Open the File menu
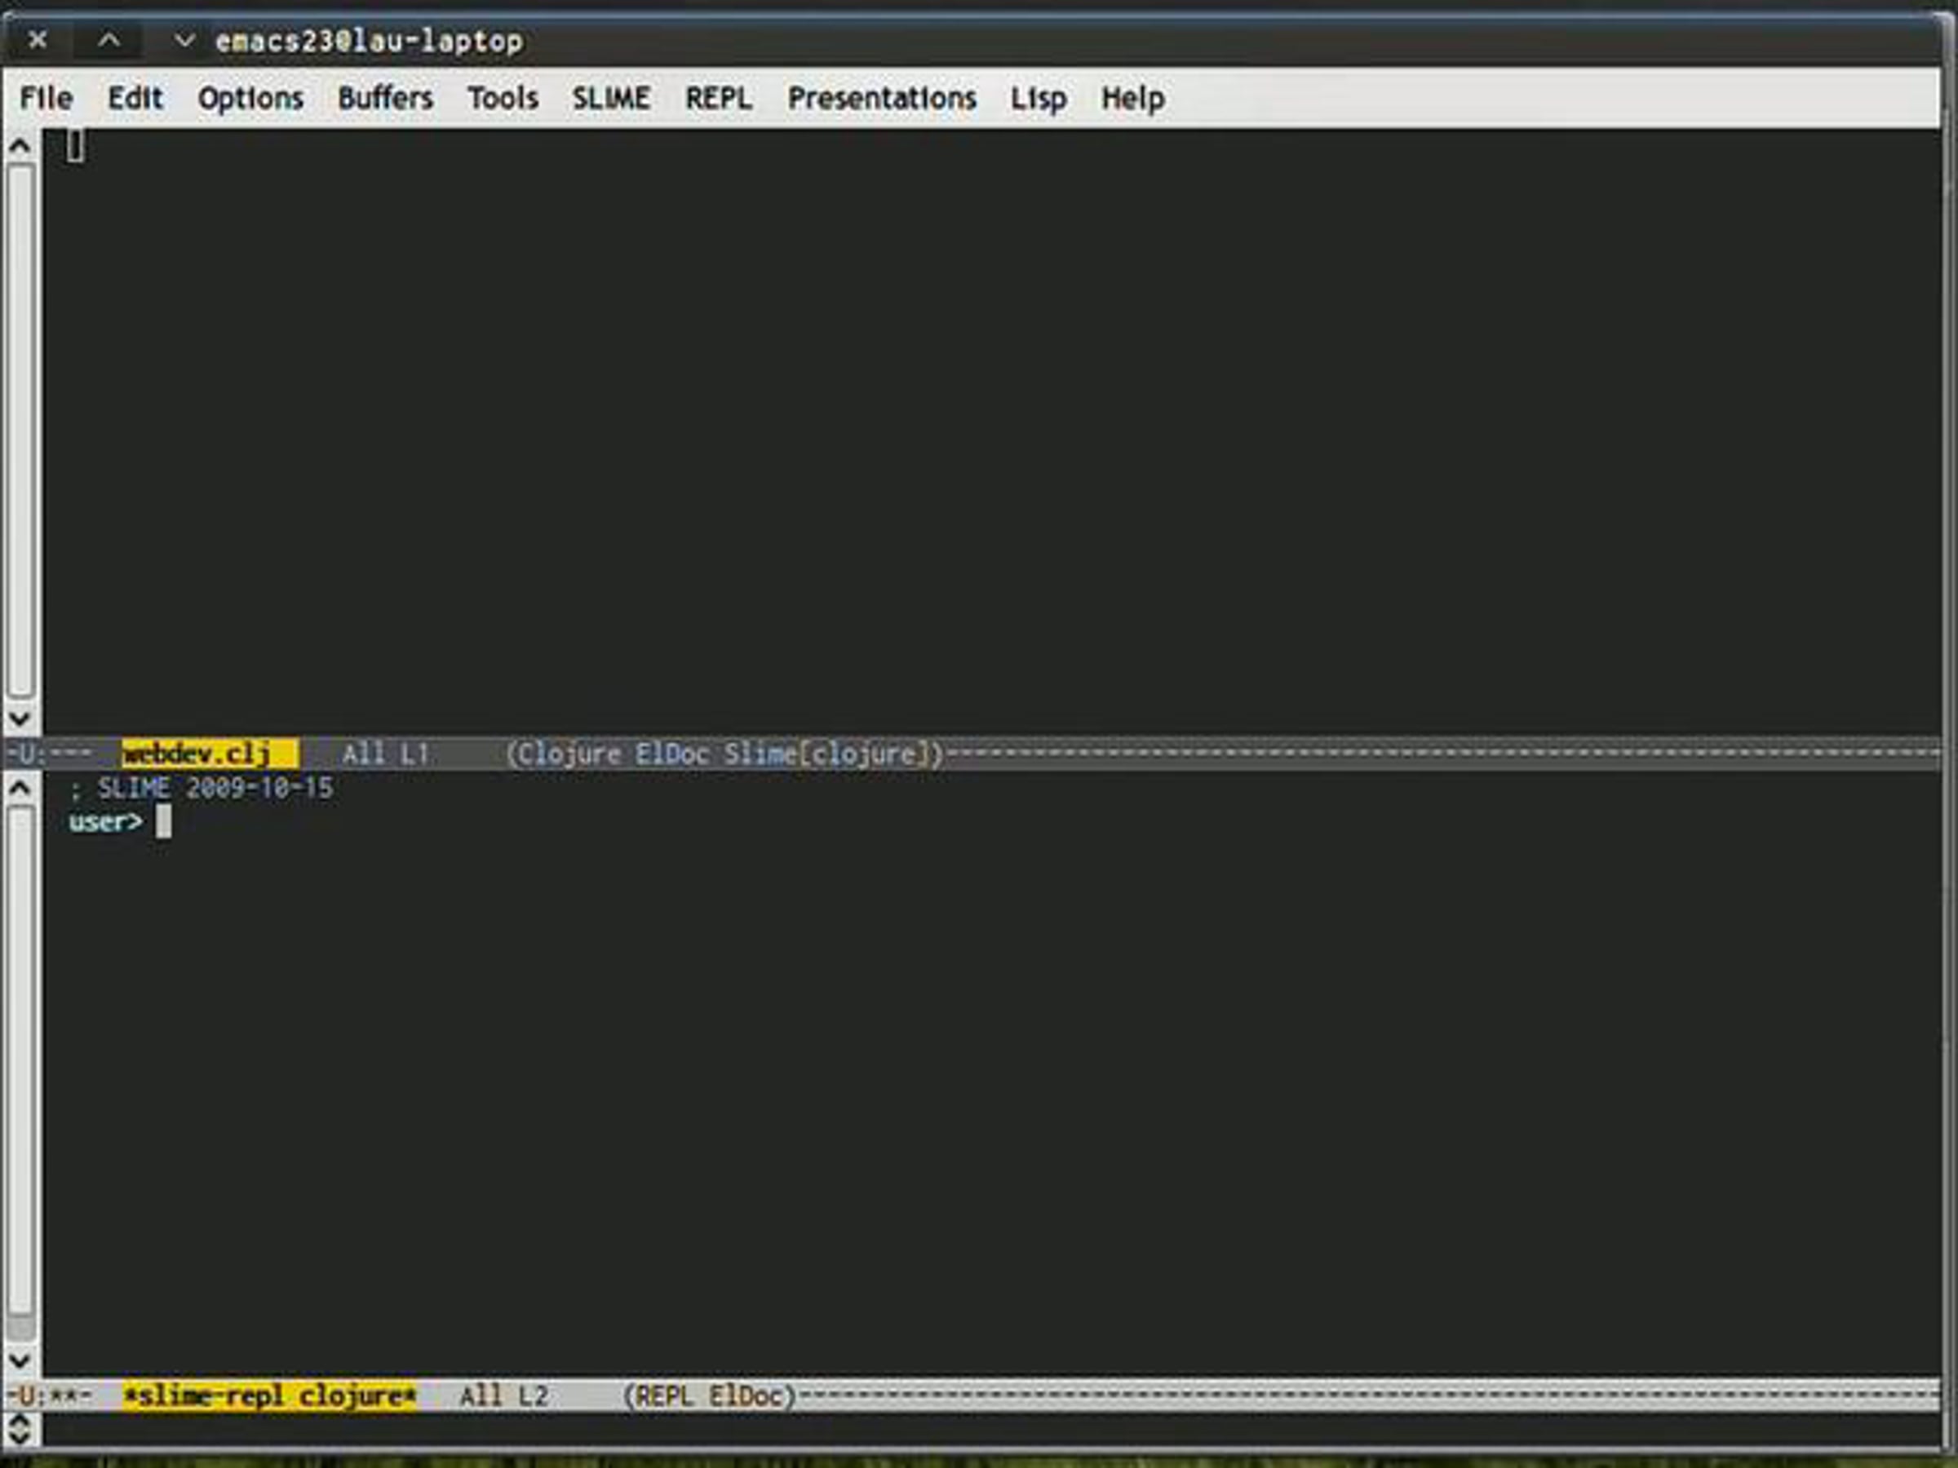The image size is (1958, 1468). 46,97
